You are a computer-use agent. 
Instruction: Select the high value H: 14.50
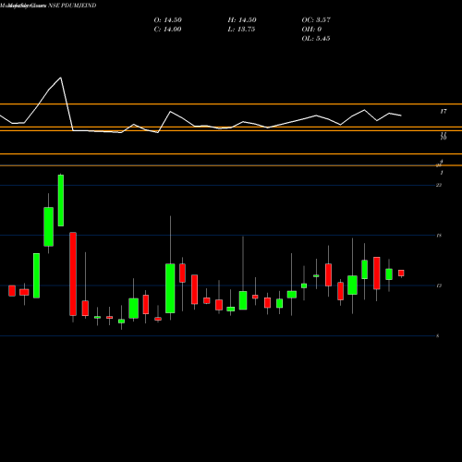point(242,20)
